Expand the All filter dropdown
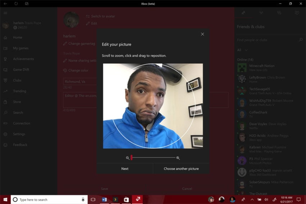The image size is (306, 204). [x=242, y=50]
